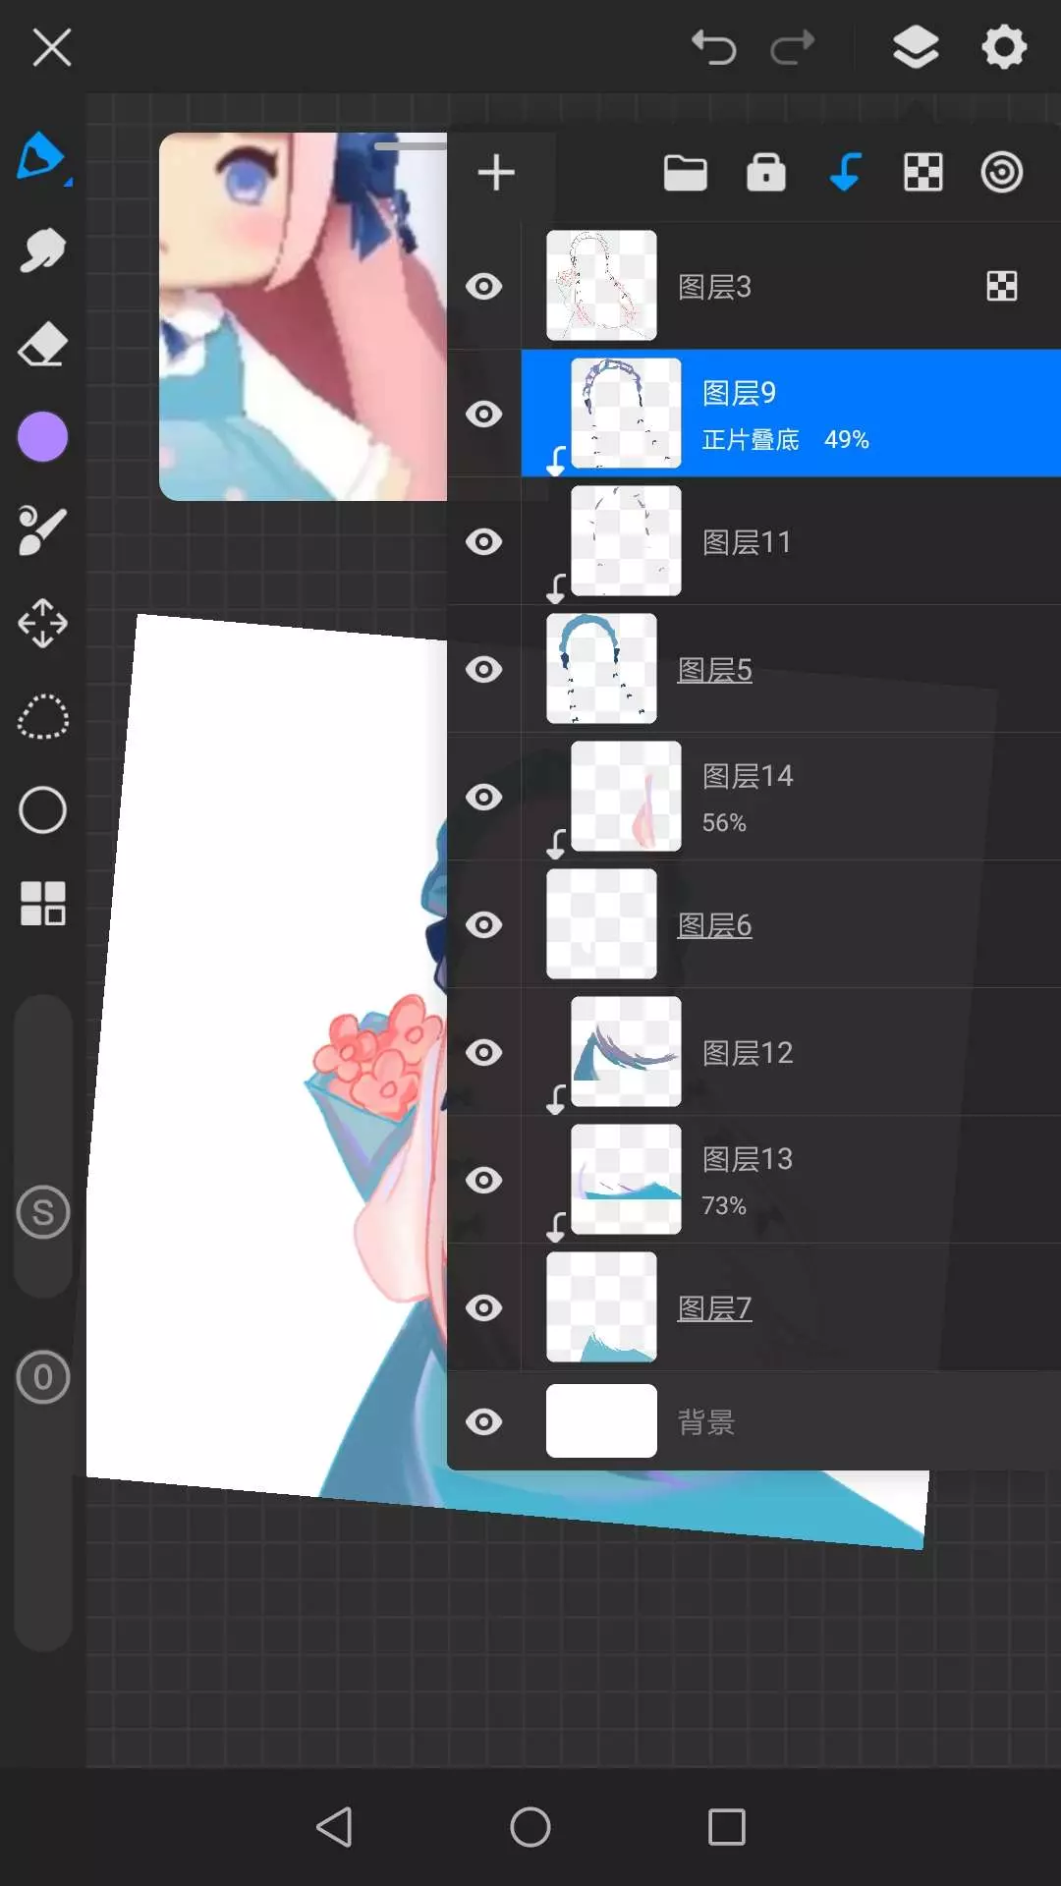Select the smudge tool

[x=42, y=251]
